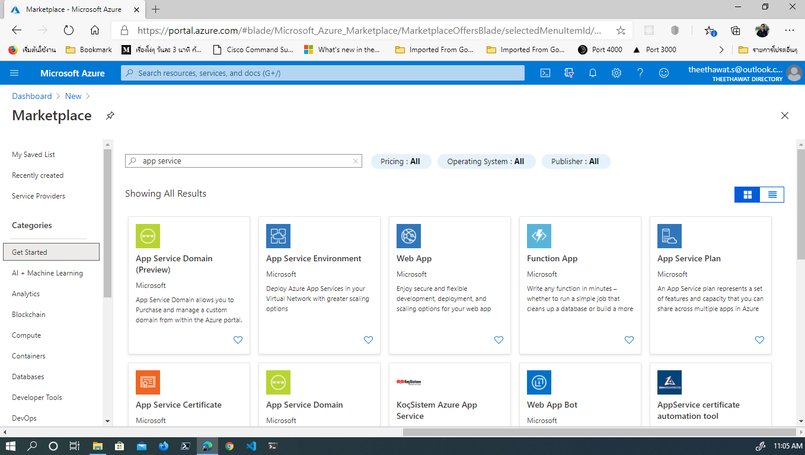Open the Directory + subscription filter icon
This screenshot has height=455, width=805.
pos(569,73)
